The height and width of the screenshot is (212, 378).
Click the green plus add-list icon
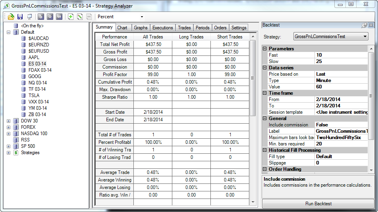tap(71, 17)
